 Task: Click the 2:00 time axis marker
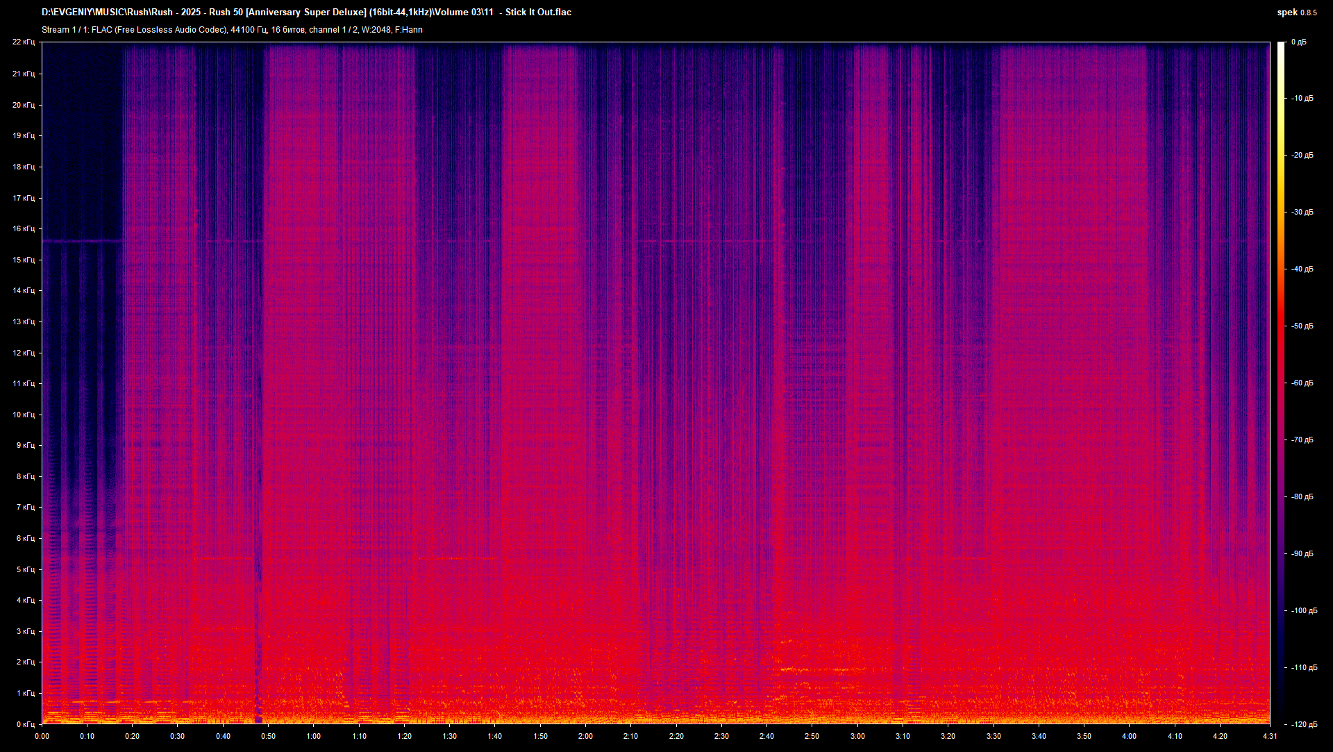(x=585, y=736)
